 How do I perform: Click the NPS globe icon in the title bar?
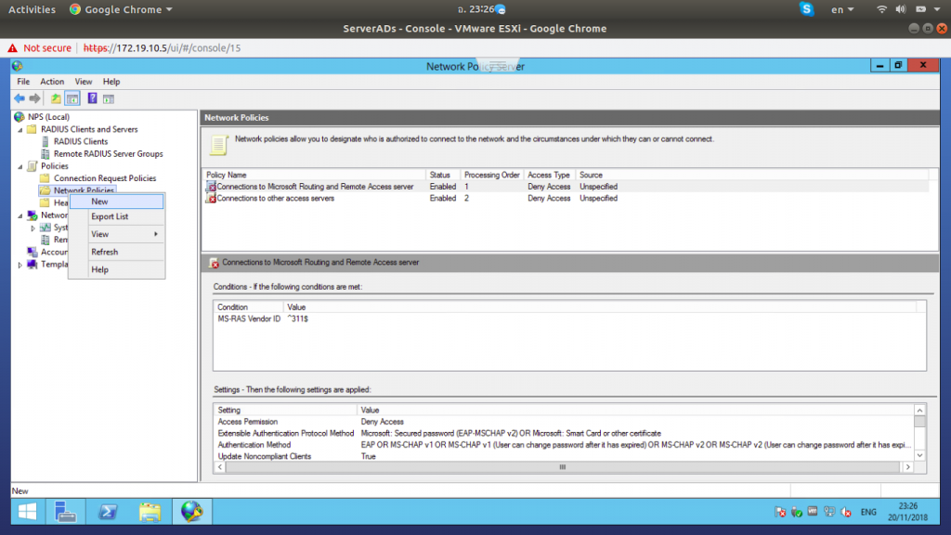(x=17, y=66)
